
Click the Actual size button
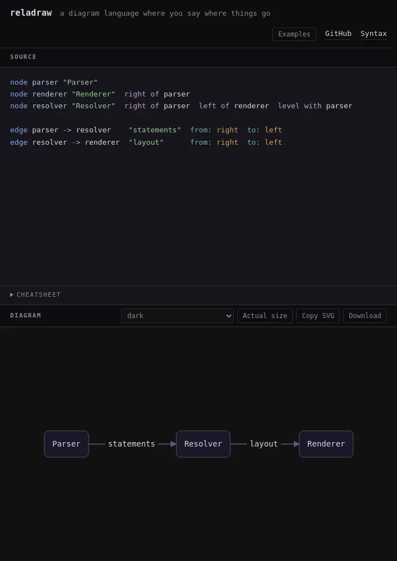(265, 315)
